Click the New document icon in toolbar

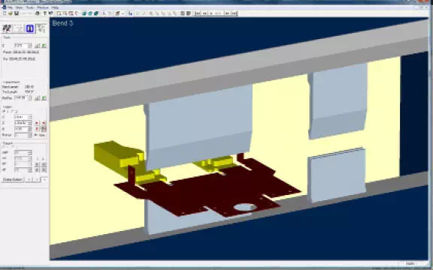5,13
